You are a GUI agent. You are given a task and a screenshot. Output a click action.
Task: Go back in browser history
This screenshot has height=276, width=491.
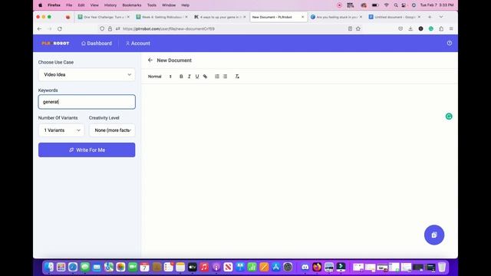(39, 29)
